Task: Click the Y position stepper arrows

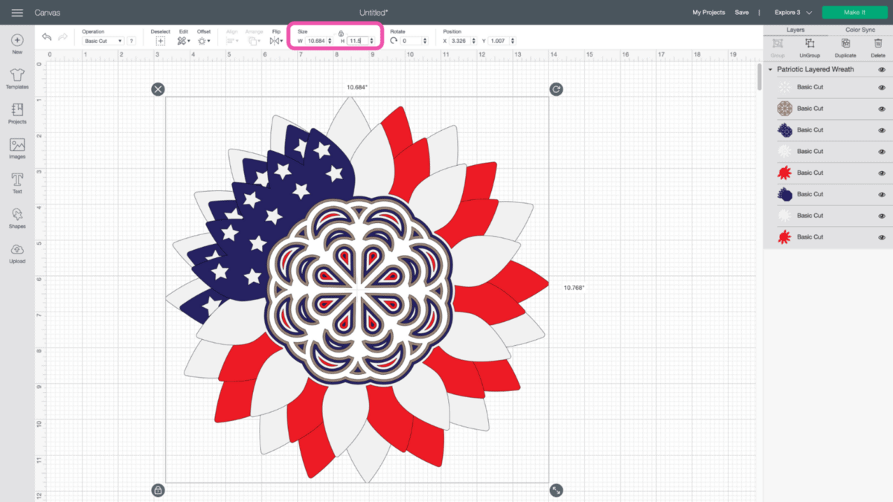Action: (513, 41)
